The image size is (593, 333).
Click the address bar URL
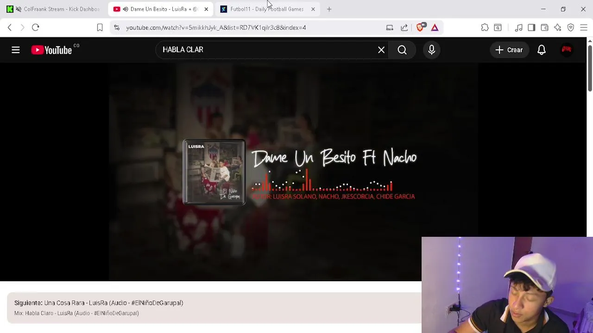216,28
